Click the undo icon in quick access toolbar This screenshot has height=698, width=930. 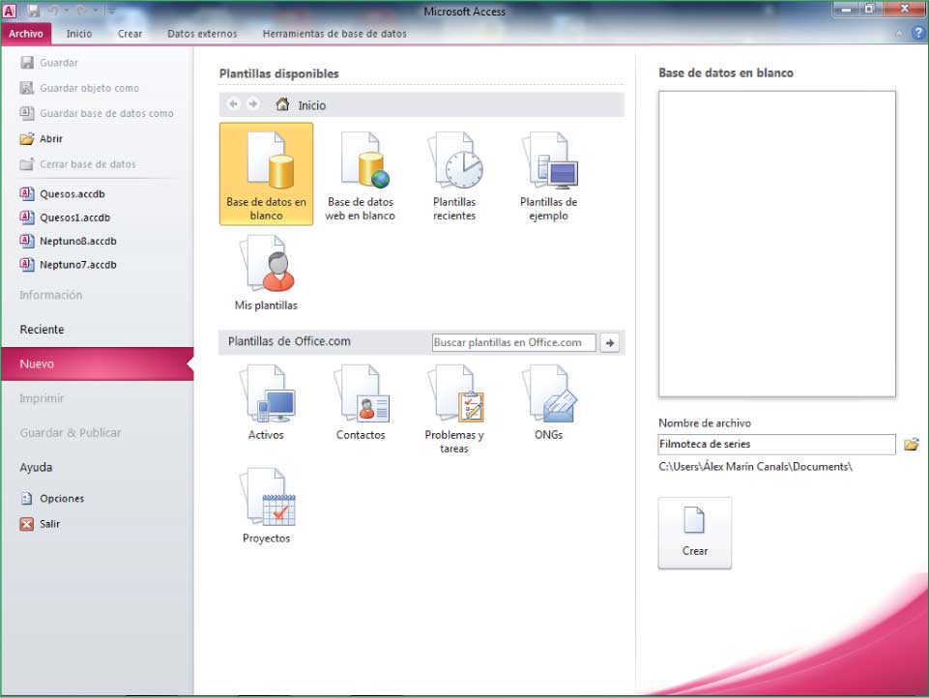point(54,11)
